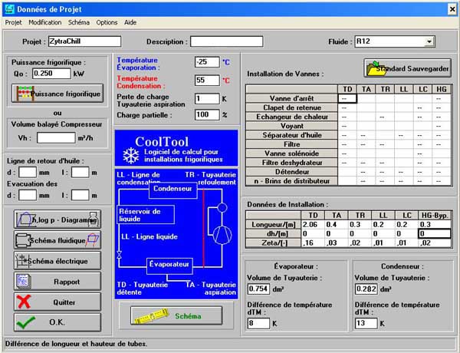Click the Réservoir de liquide box

coord(146,214)
